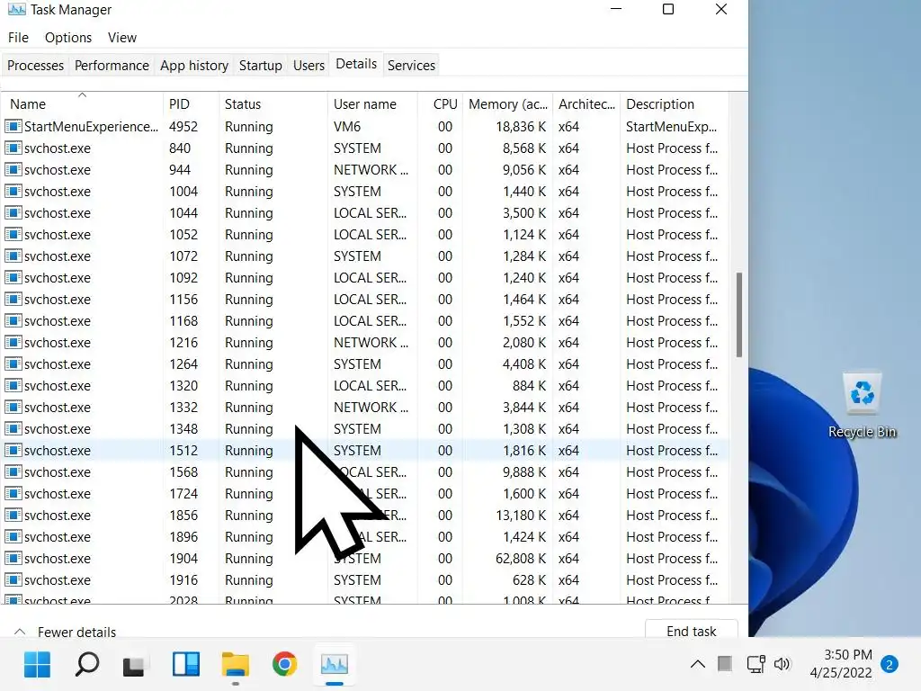Switch to the Users tab
The height and width of the screenshot is (691, 921).
coord(308,65)
